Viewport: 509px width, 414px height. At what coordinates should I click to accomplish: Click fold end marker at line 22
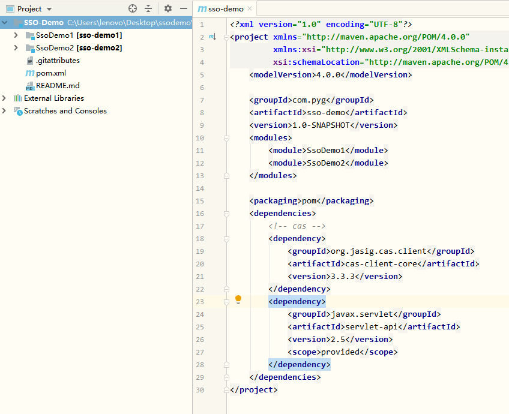point(226,289)
